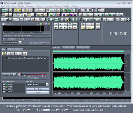133x113 pixels.
Task: Click the mixer sliders icon in bottom toolbar row
Action: [x=3, y=20]
